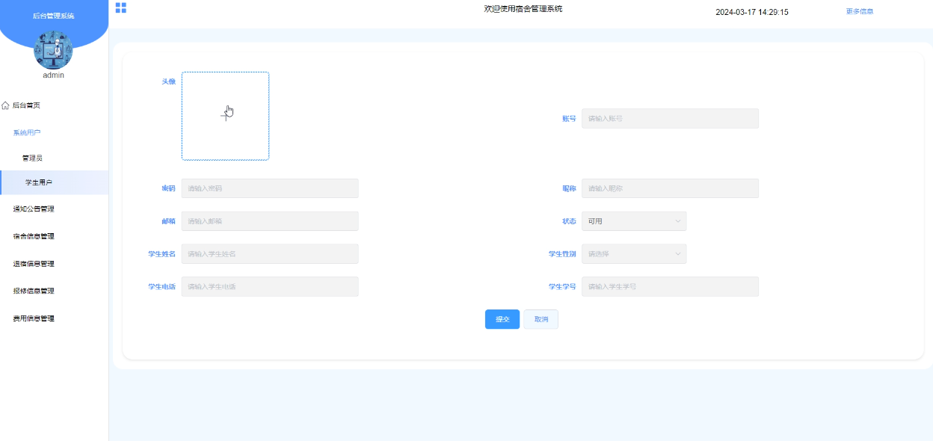This screenshot has width=933, height=441.
Task: Click the plus icon in avatar upload box
Action: pyautogui.click(x=225, y=116)
